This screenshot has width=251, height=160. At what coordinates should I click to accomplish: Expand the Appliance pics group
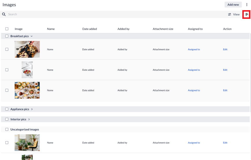[32, 109]
